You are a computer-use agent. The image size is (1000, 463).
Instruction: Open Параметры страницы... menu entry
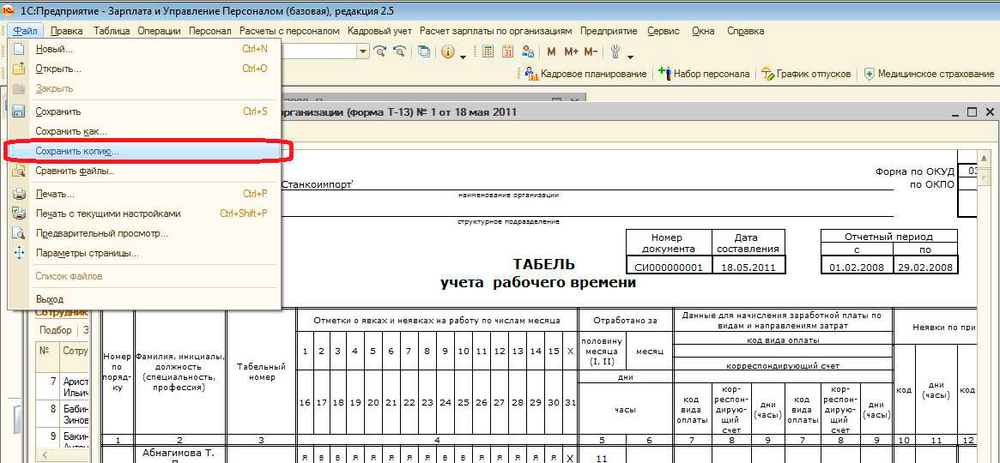pyautogui.click(x=144, y=253)
